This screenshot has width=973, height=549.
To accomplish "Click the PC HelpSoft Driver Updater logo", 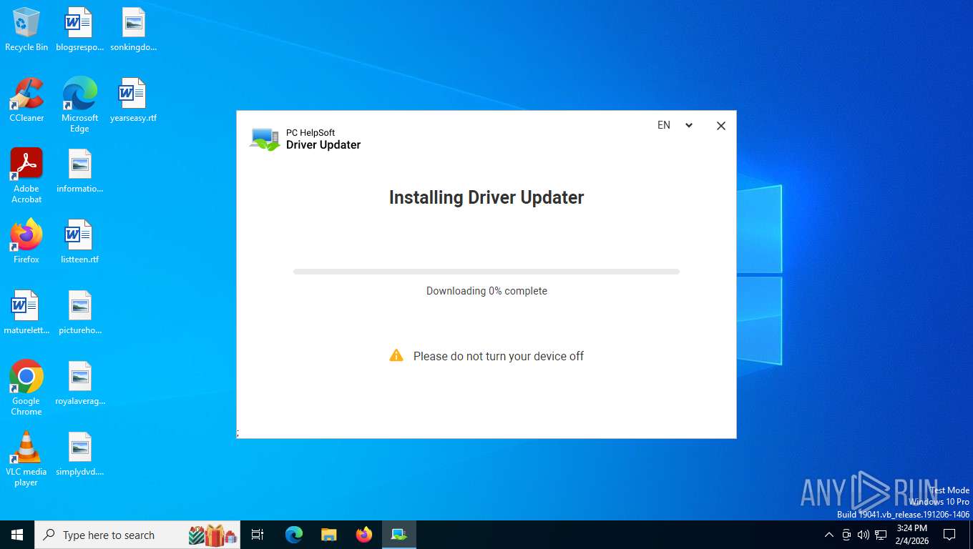I will tap(305, 139).
